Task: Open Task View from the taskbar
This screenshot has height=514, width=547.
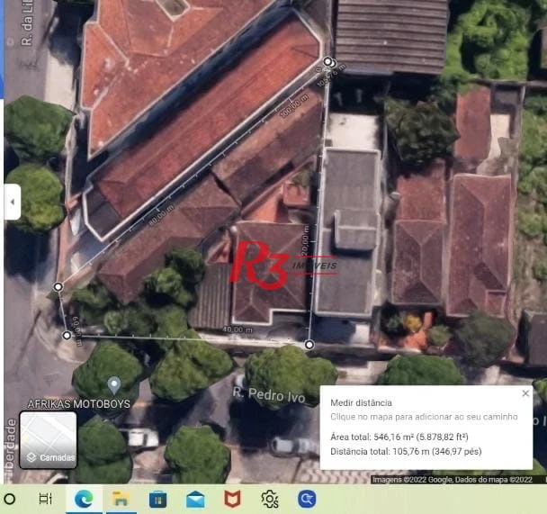Action: coord(45,499)
